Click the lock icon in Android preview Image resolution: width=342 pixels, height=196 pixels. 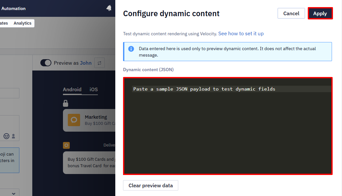coord(66,103)
